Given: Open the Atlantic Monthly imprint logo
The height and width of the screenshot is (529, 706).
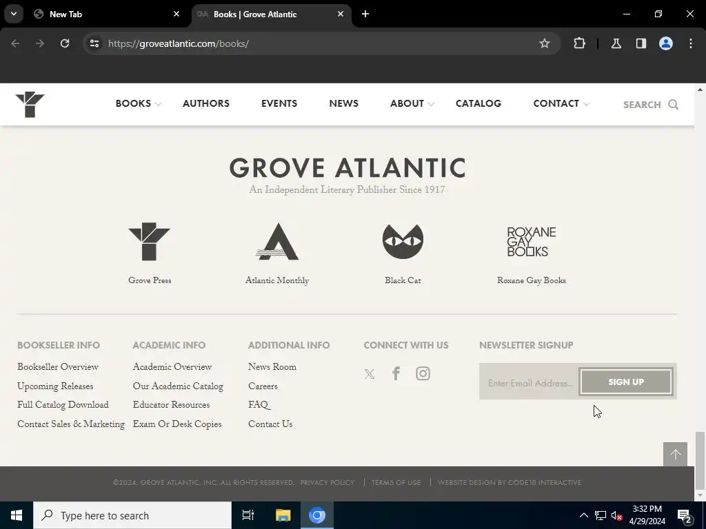Looking at the screenshot, I should tap(277, 242).
